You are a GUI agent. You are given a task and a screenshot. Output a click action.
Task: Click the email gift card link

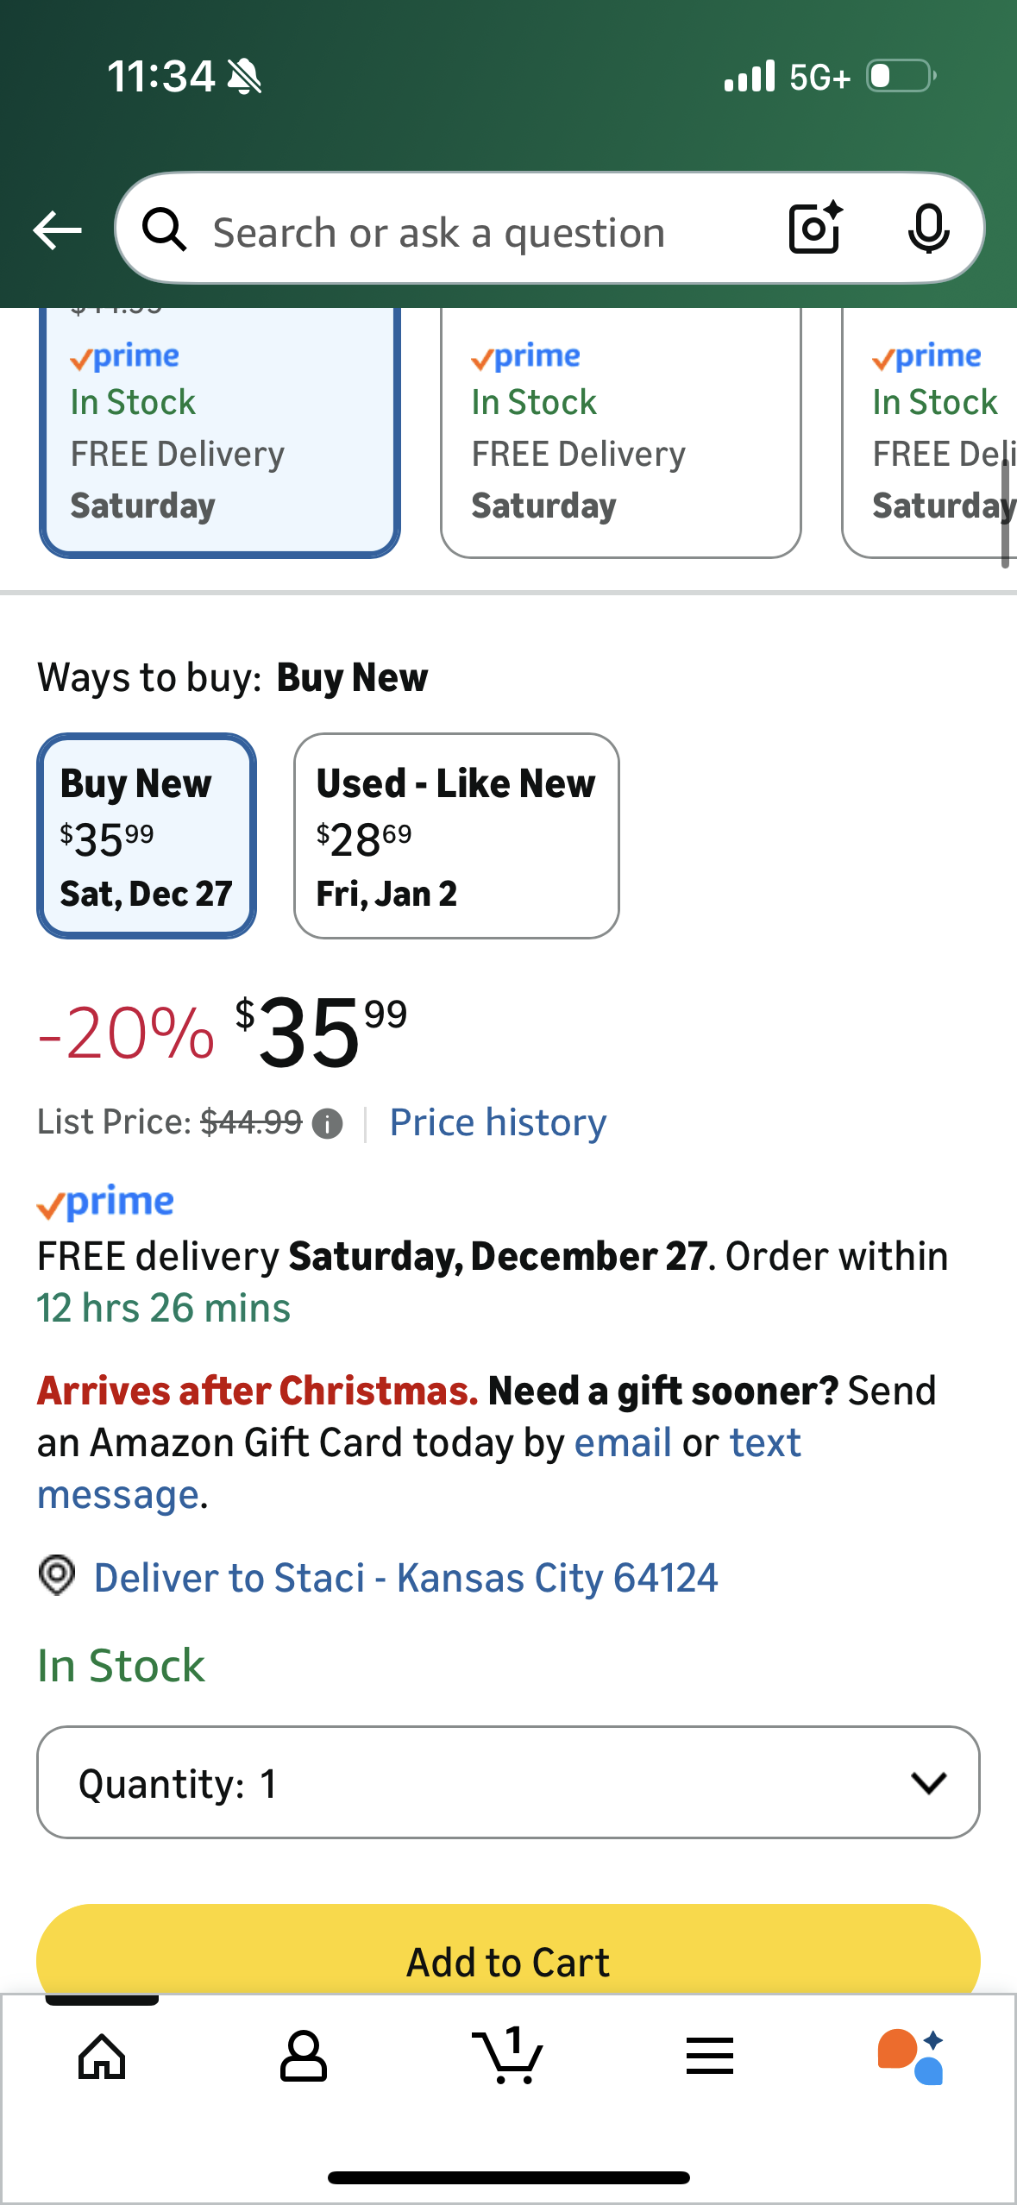pyautogui.click(x=623, y=1442)
